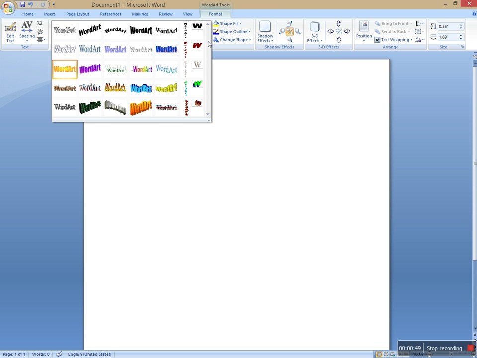The width and height of the screenshot is (477, 358).
Task: Select the arched black WordArt style
Action: [115, 30]
